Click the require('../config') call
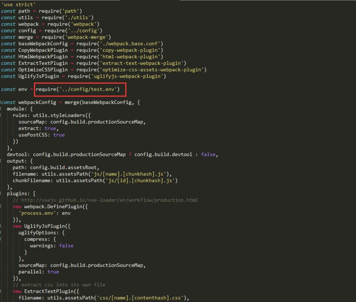 [x=73, y=30]
